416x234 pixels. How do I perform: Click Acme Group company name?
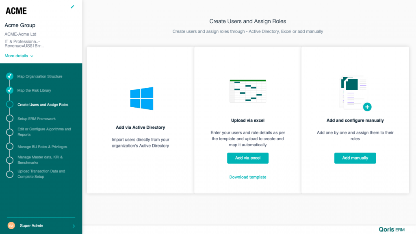tap(20, 25)
